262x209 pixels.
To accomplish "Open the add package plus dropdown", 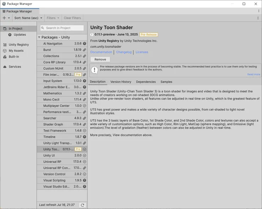I will (x=6, y=18).
